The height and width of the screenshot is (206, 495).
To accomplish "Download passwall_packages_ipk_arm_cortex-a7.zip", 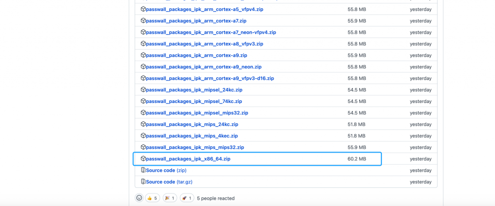I will pos(196,21).
